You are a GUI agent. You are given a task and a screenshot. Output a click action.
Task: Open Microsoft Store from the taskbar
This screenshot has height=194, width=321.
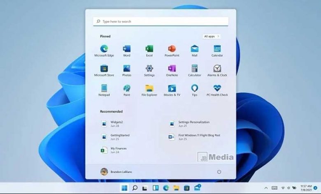tap(187, 188)
